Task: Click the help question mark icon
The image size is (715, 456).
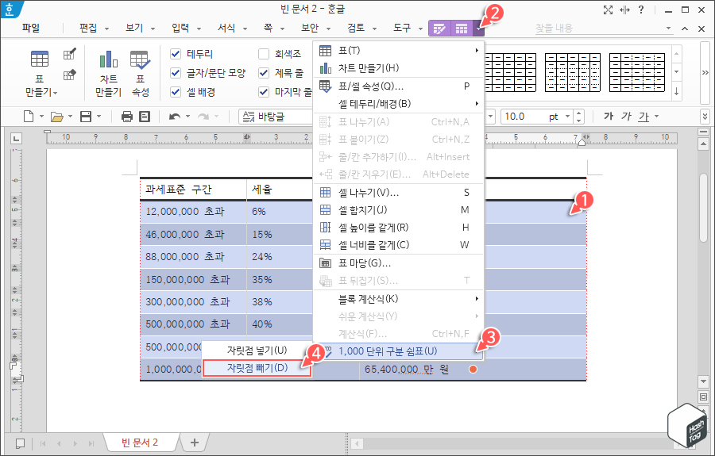Action: (x=641, y=10)
